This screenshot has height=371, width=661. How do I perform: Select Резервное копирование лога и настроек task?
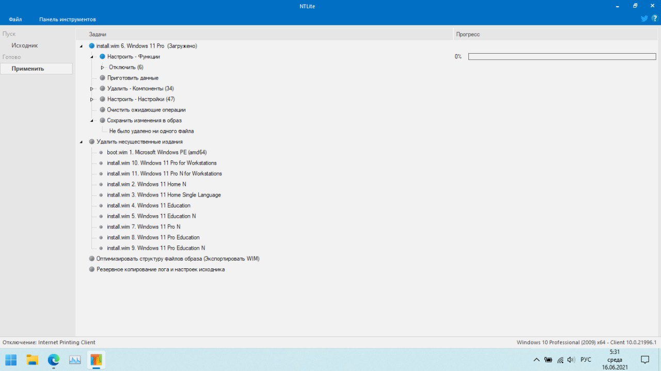click(x=161, y=269)
